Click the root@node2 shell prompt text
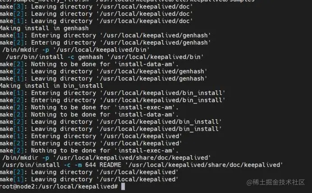Screen dimensions: 312x193 [59, 187]
